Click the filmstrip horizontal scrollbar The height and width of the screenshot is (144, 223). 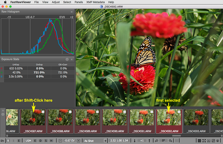click(x=176, y=135)
